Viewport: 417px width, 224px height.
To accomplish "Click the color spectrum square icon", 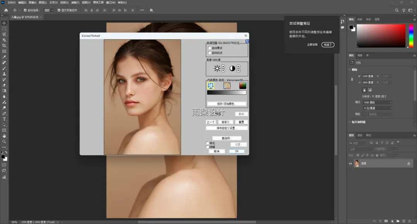I will click(242, 86).
